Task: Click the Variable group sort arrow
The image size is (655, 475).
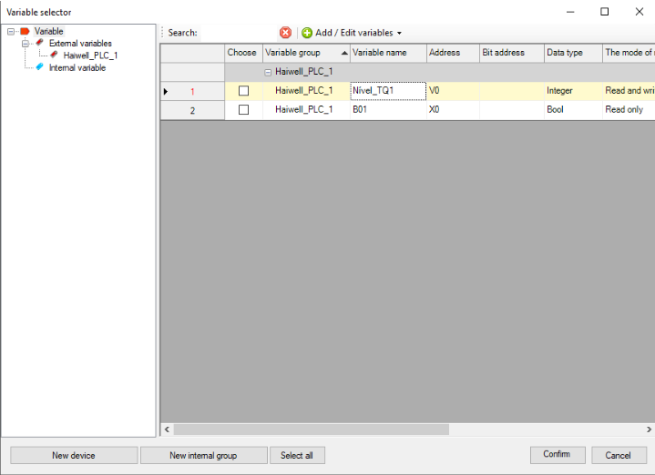Action: point(344,53)
